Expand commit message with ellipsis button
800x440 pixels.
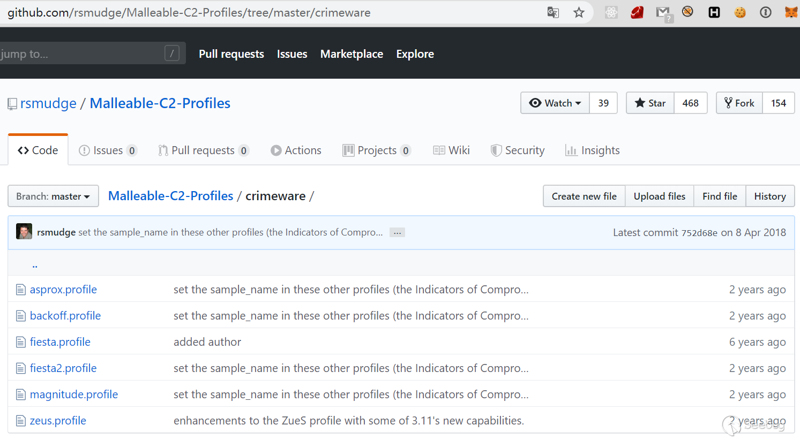[x=397, y=232]
